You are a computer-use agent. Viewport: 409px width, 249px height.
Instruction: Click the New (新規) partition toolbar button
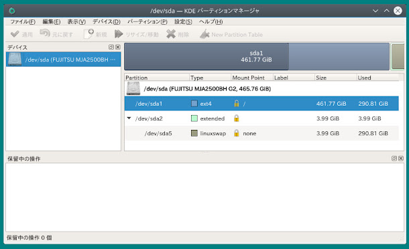(95, 34)
